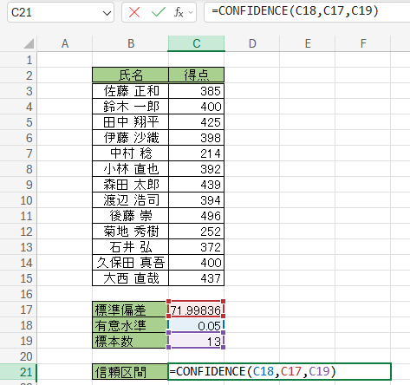Click score cell 385
Screen dimensions: 410x385
pyautogui.click(x=197, y=91)
